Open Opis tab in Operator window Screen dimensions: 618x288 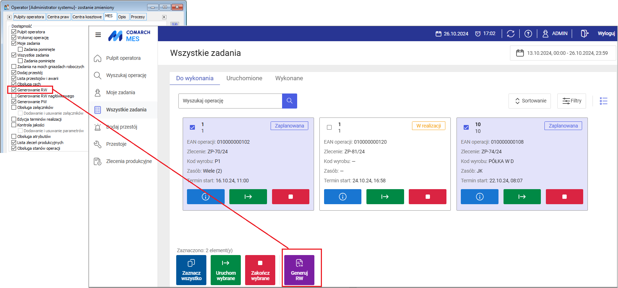122,17
